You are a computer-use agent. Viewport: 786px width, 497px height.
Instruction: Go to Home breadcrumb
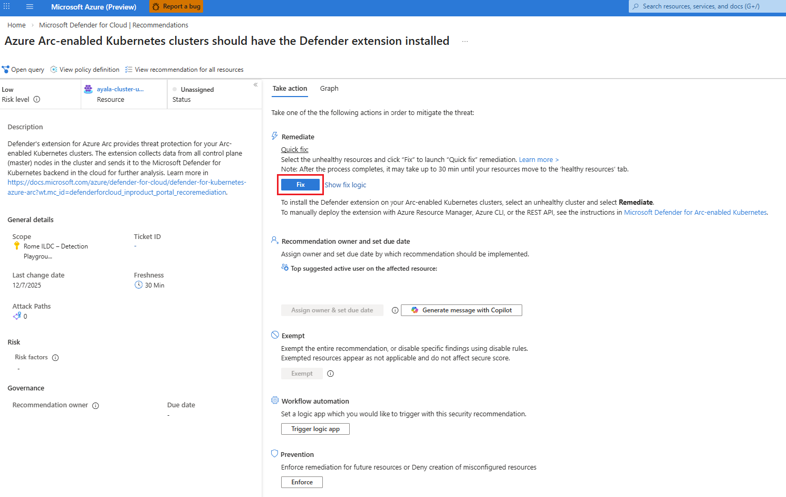[x=16, y=25]
